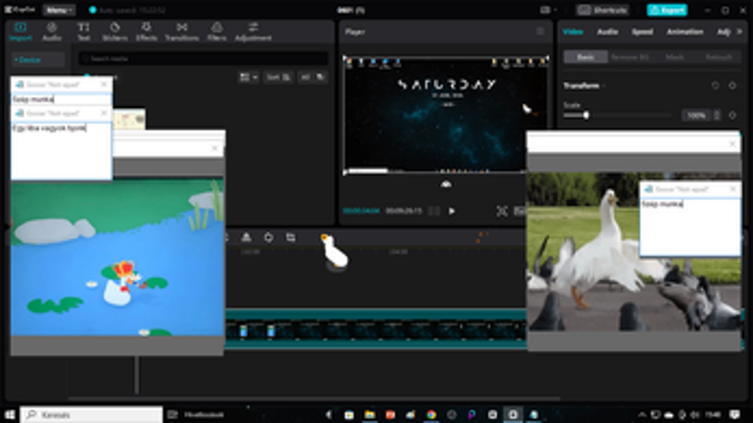Close the cartoon goose pond image window
This screenshot has width=753, height=423.
(215, 149)
